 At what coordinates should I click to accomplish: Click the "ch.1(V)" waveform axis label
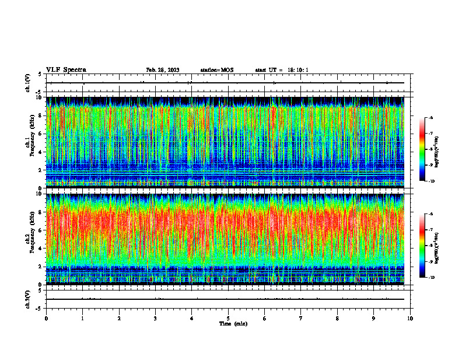[x=27, y=83]
